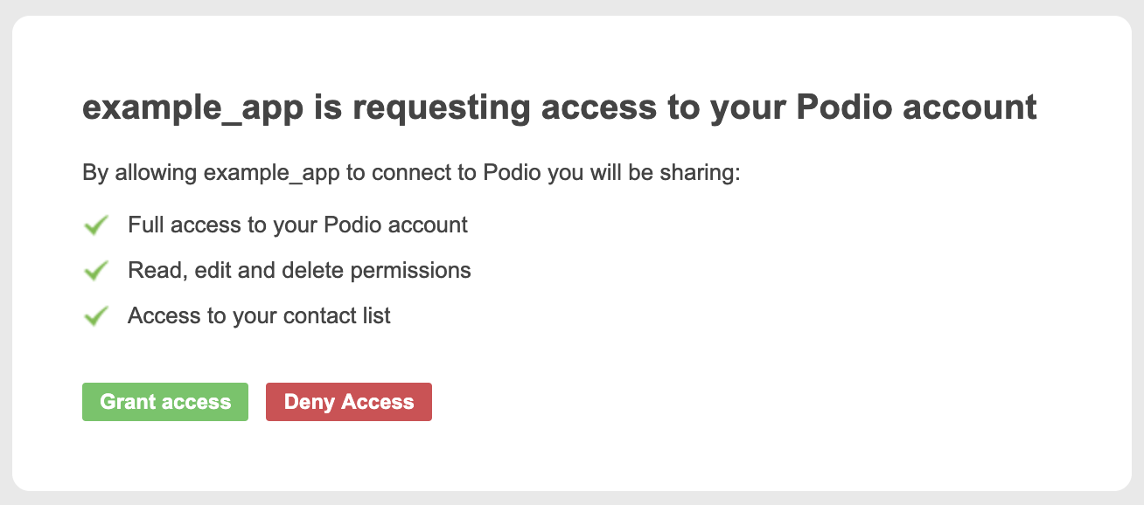Click the checkmark next to Read, edit and delete
Viewport: 1144px width, 505px height.
95,271
